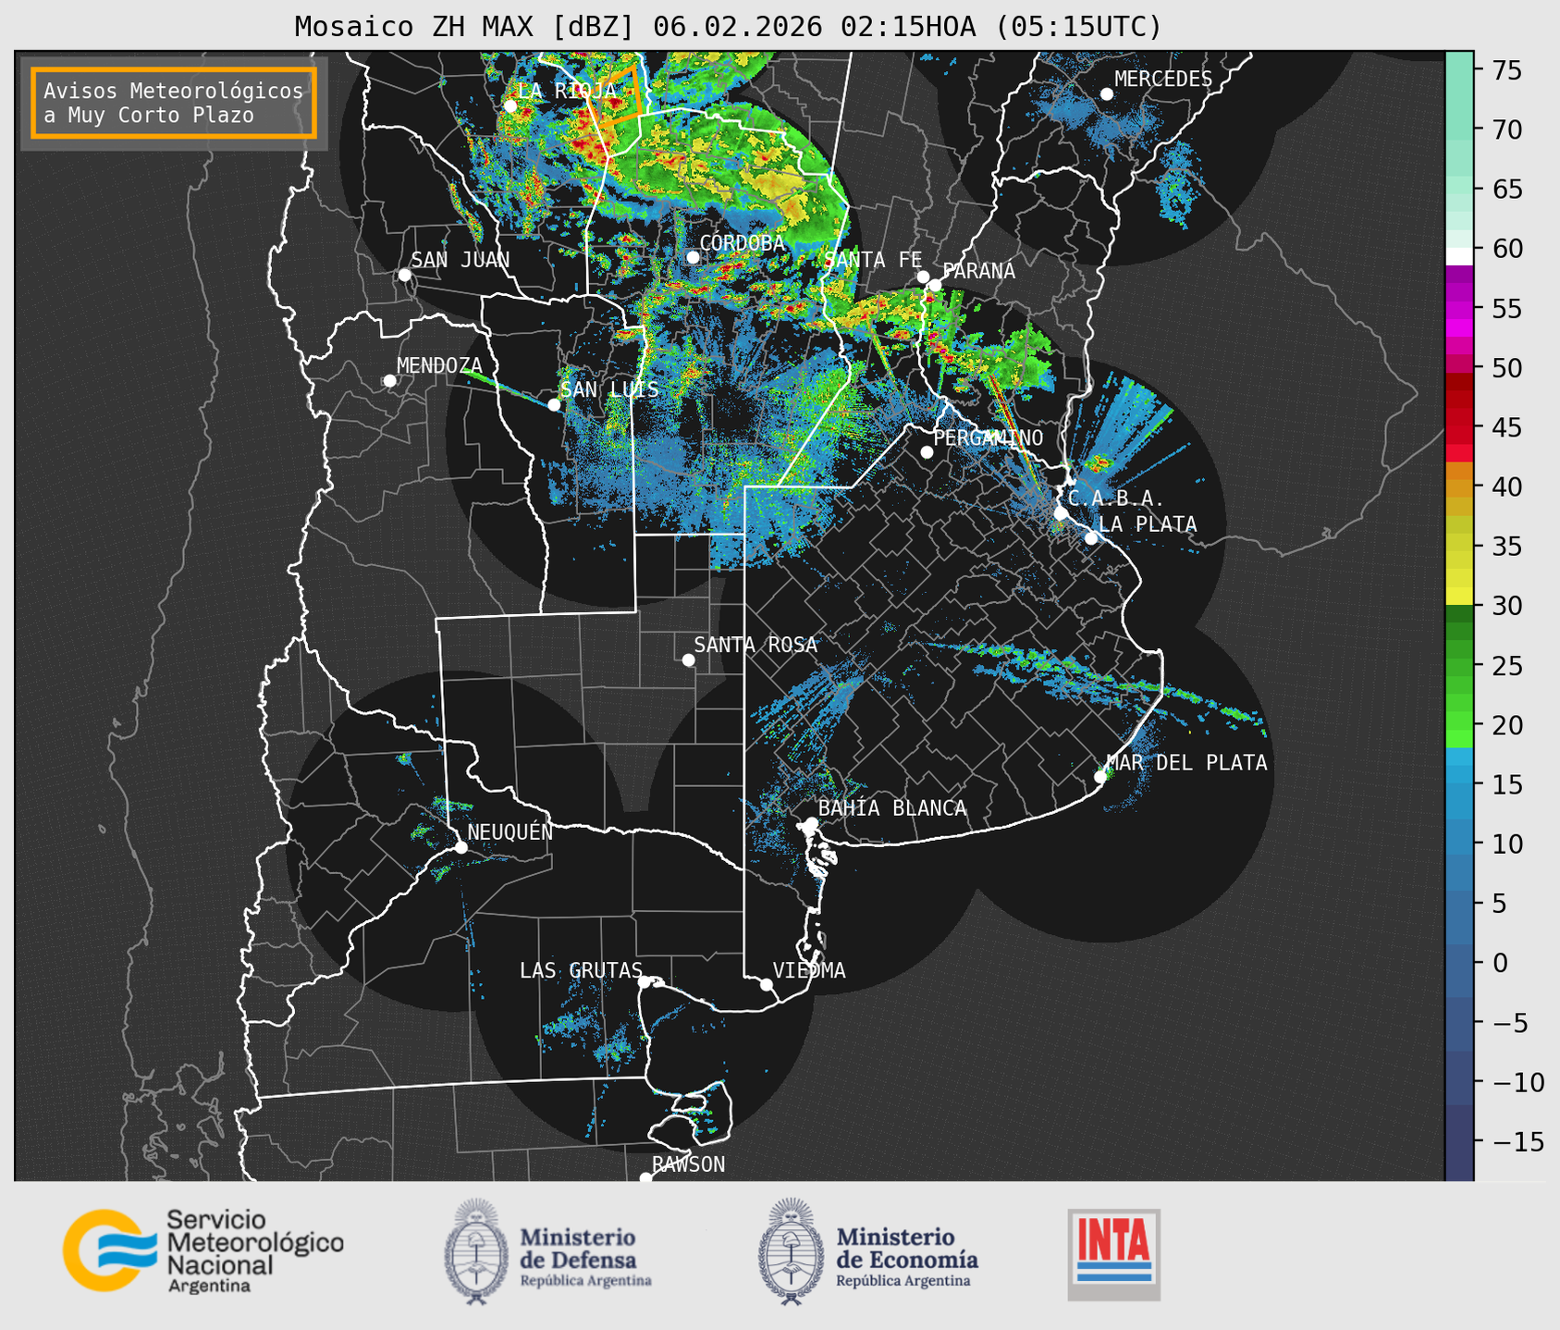Image resolution: width=1560 pixels, height=1330 pixels.
Task: Click the Ministerio de Defensa emblem
Action: tap(476, 1251)
